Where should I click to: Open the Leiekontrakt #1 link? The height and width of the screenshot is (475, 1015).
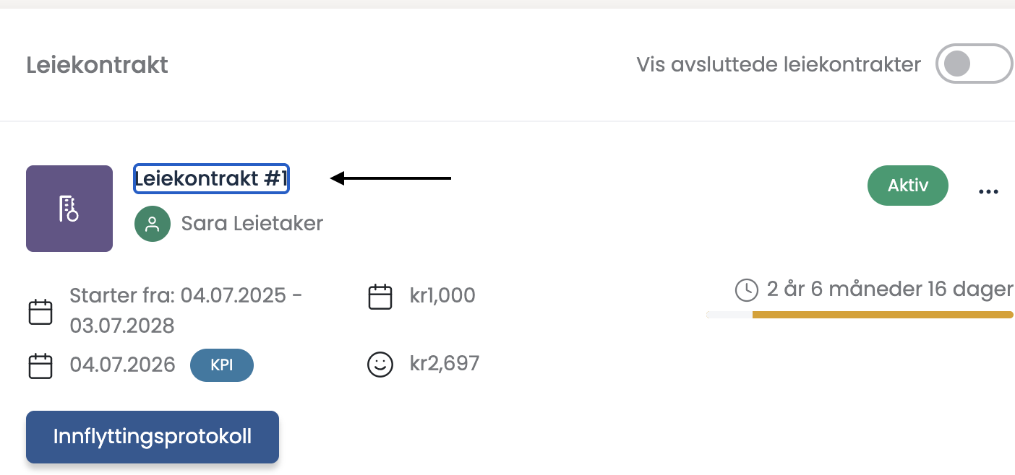click(x=211, y=179)
